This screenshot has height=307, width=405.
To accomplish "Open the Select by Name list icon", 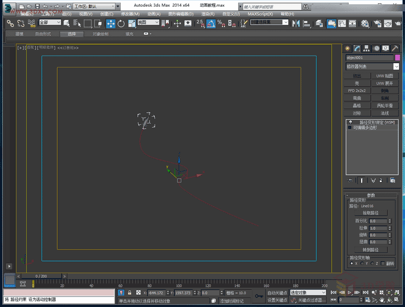I will point(77,24).
